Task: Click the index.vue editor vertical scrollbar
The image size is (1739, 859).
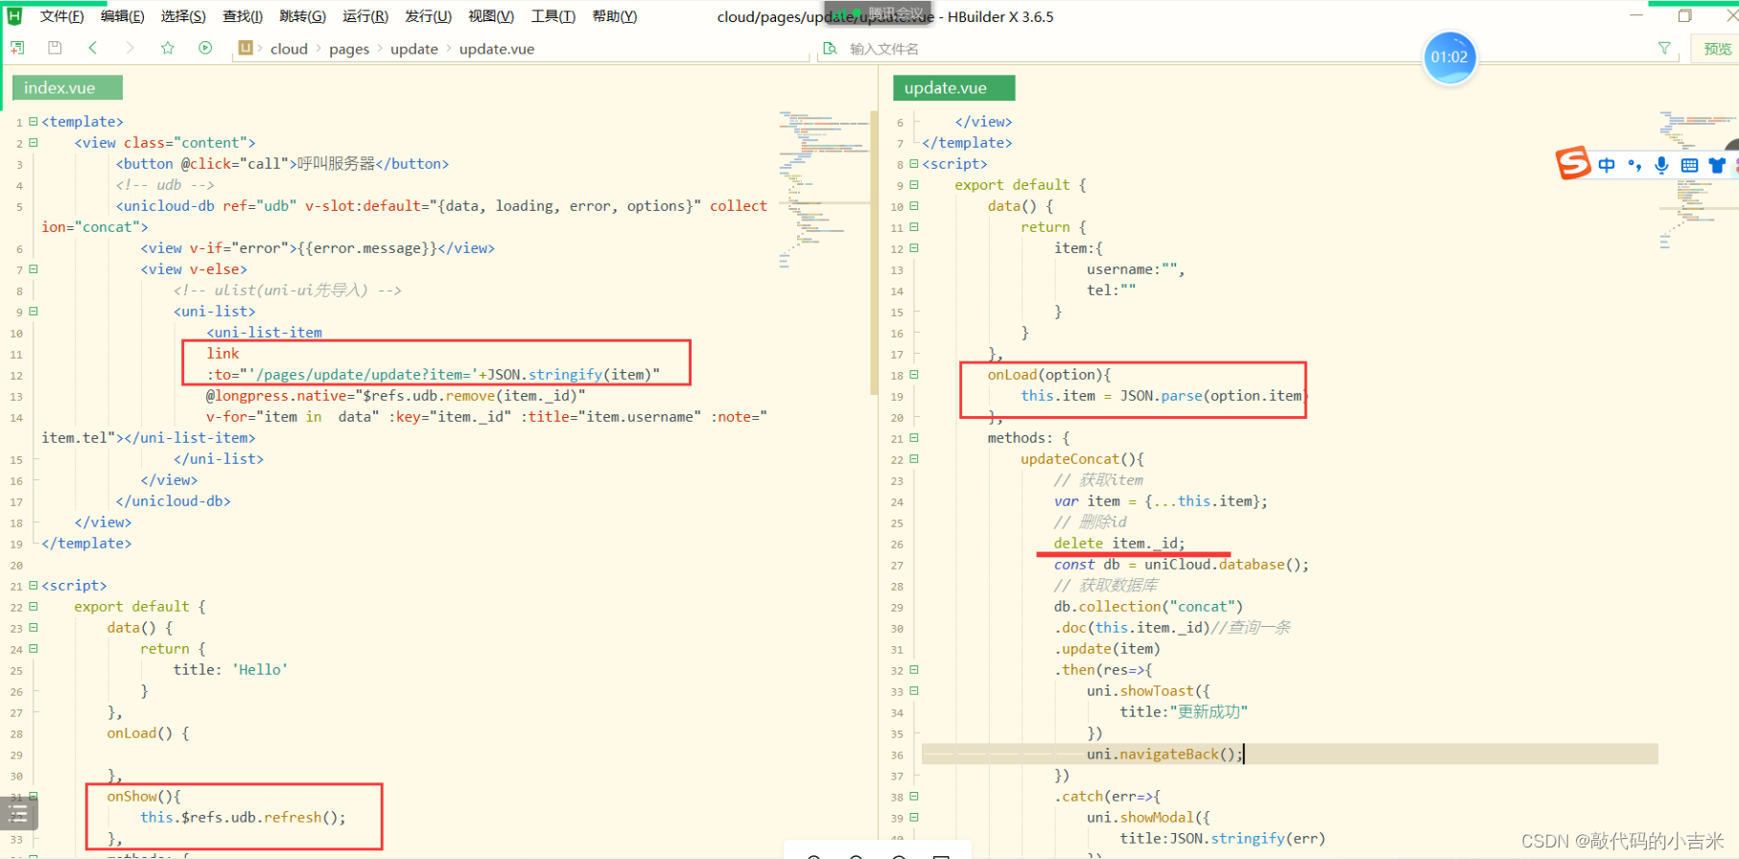Action: (x=874, y=253)
